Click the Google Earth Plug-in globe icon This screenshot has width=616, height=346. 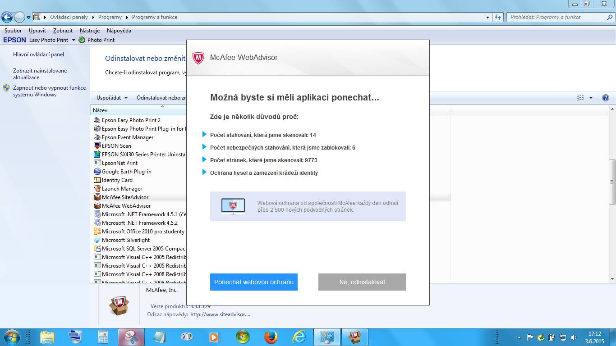(x=97, y=172)
